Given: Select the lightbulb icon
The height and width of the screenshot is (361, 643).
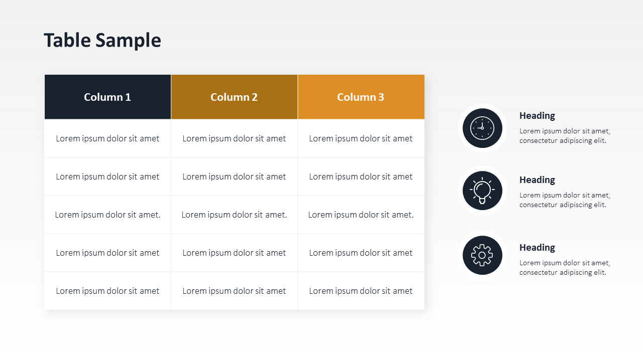Looking at the screenshot, I should [482, 191].
